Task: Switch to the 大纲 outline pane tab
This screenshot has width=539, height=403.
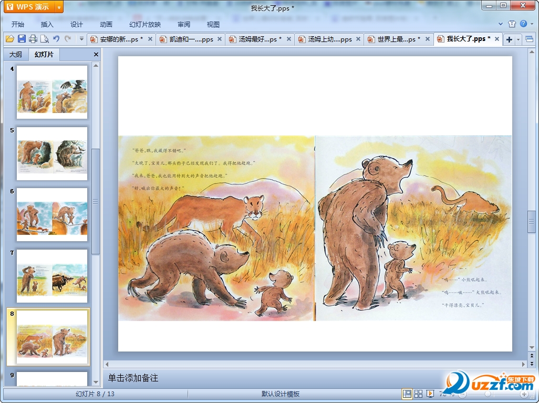Action: point(15,54)
